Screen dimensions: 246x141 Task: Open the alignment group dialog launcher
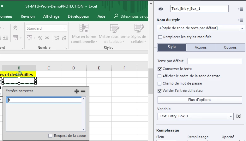[x=22, y=48]
